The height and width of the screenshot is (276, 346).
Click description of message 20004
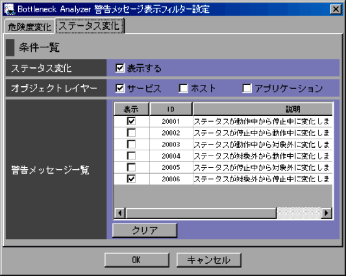point(263,156)
